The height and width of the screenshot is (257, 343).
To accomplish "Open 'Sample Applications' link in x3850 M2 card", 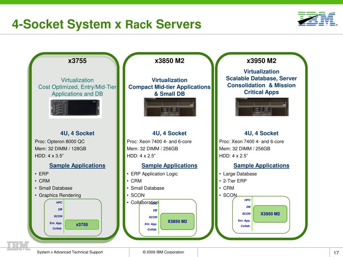I will pyautogui.click(x=169, y=166).
